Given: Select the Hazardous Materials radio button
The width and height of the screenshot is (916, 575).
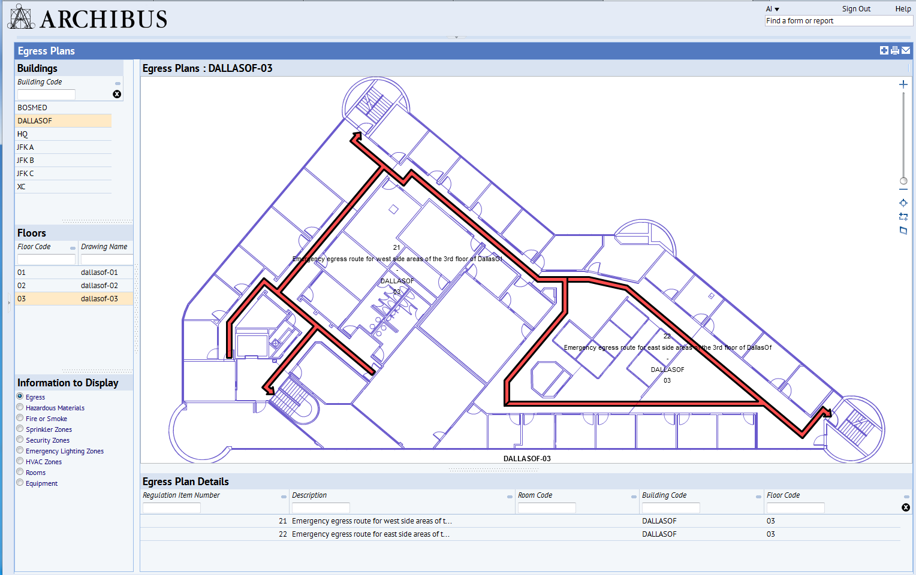Looking at the screenshot, I should 20,407.
